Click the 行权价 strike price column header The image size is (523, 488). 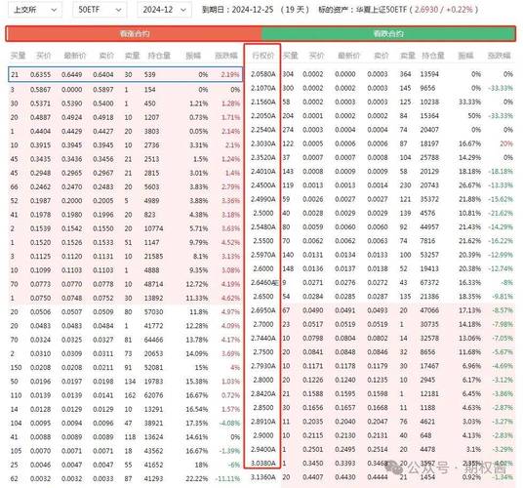click(262, 56)
